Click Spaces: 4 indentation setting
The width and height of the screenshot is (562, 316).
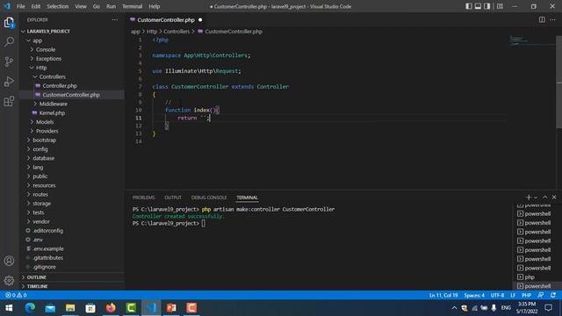point(474,295)
